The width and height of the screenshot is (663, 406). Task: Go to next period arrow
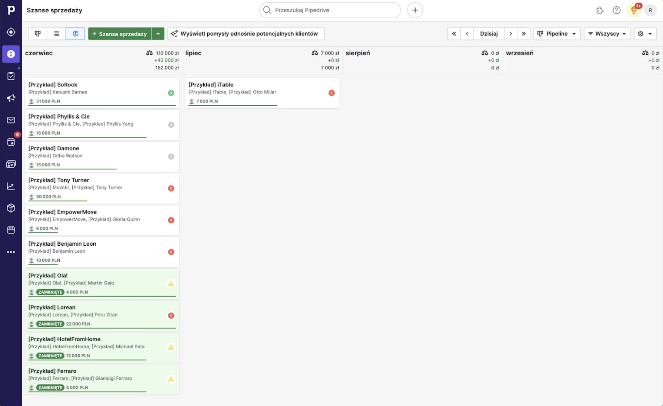(511, 34)
